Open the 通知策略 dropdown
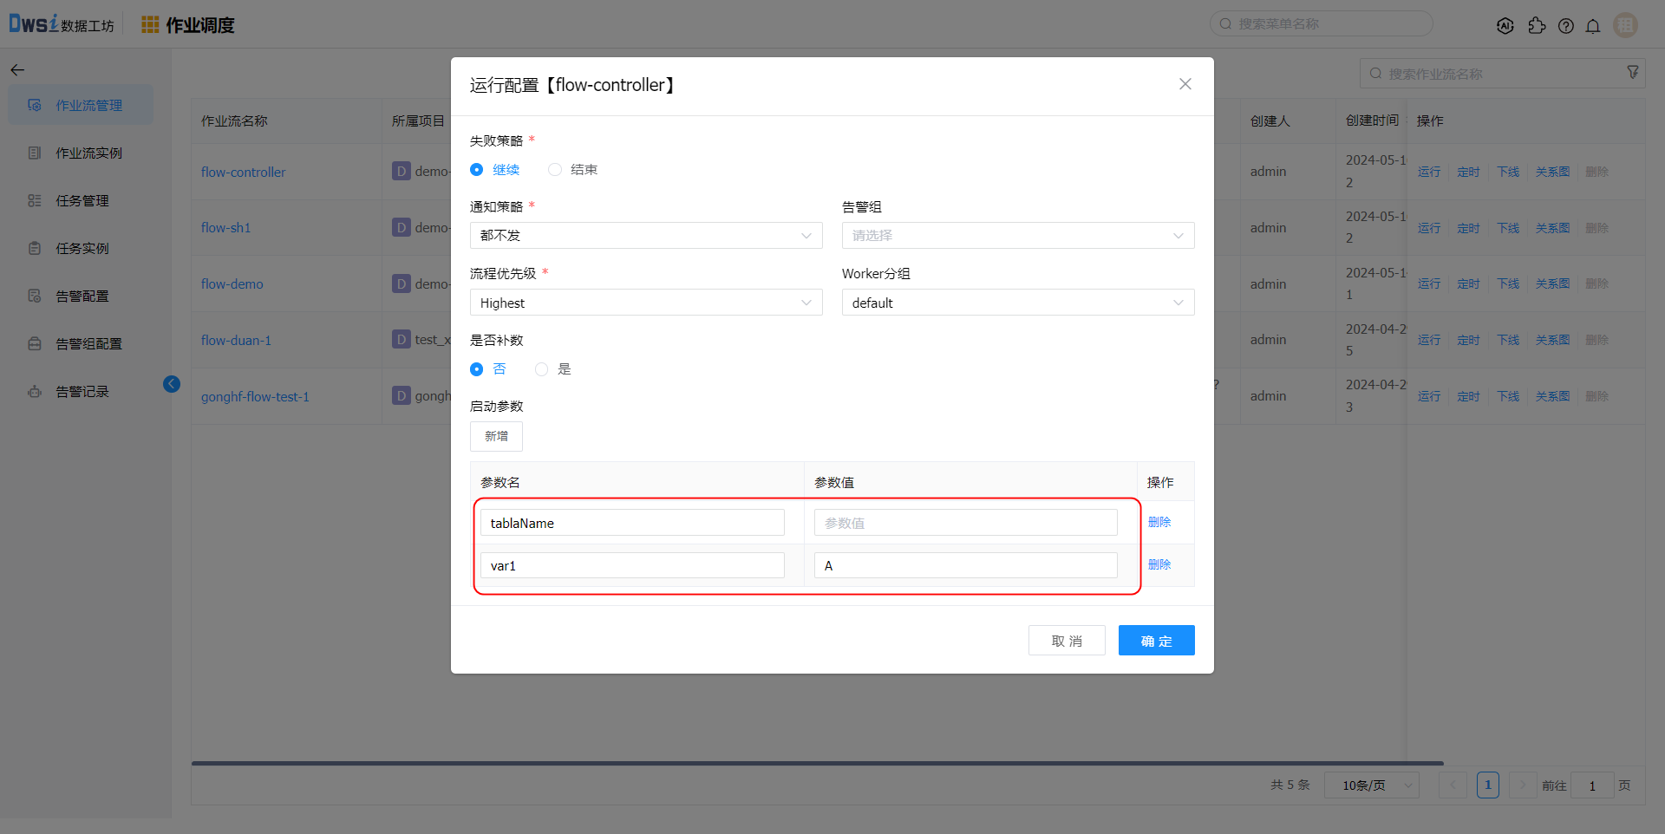This screenshot has width=1665, height=834. click(645, 236)
